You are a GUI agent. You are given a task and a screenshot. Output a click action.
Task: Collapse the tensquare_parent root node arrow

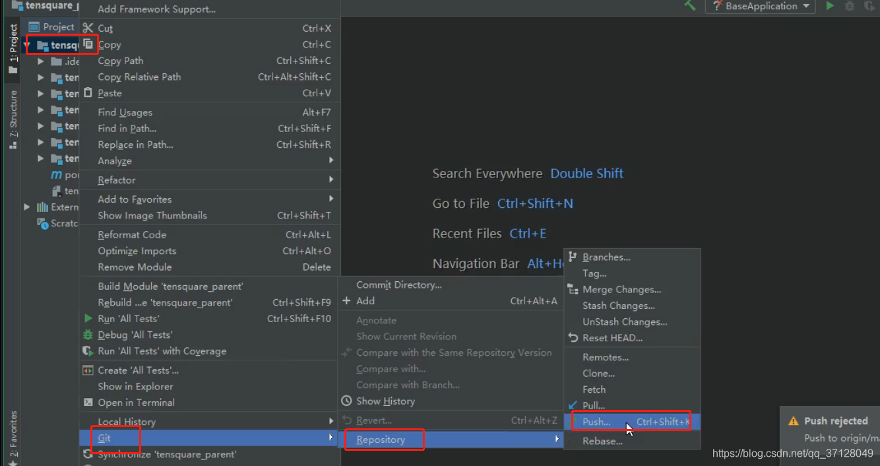point(28,46)
